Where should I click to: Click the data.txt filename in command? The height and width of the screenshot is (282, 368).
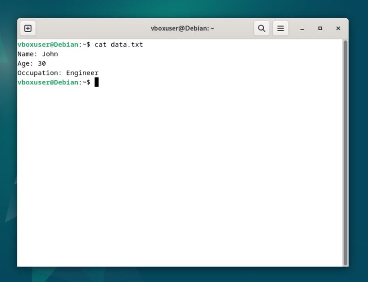tap(126, 45)
